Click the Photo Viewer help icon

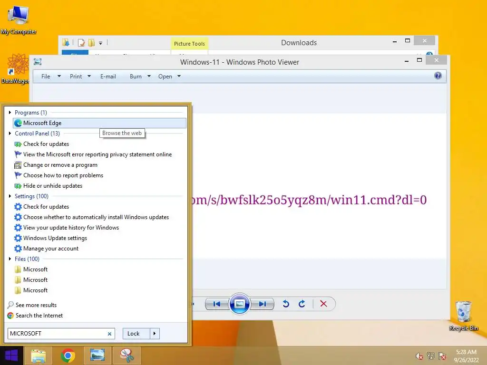(438, 76)
